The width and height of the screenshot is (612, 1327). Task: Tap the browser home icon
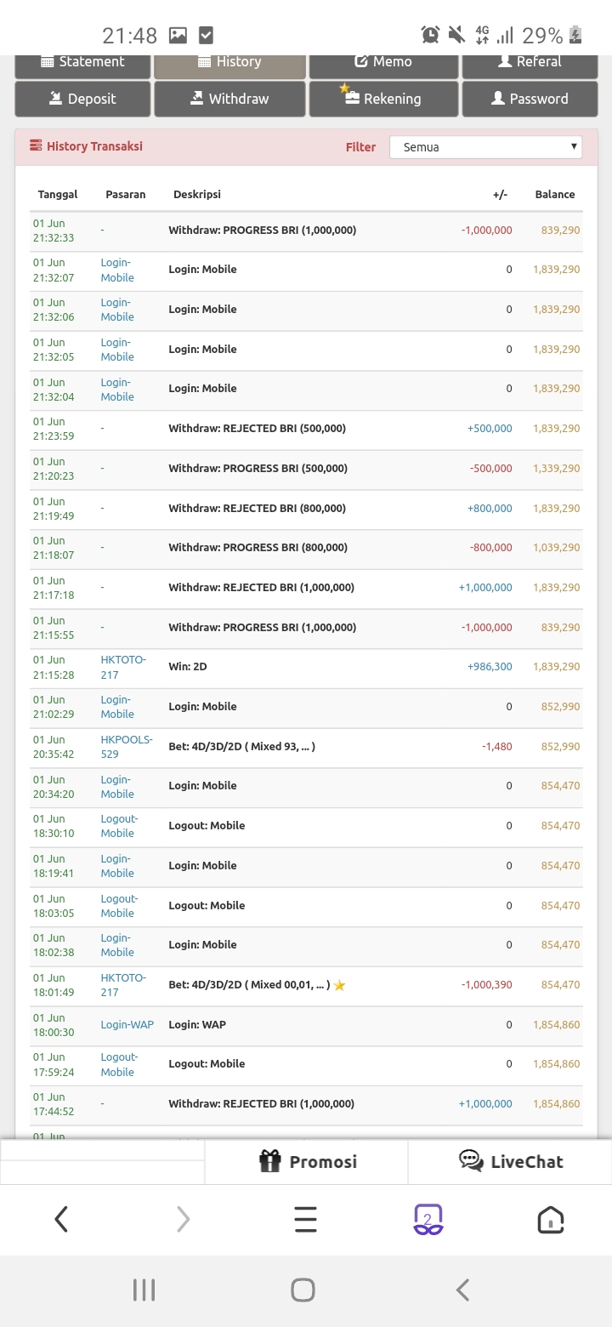[x=551, y=1220]
